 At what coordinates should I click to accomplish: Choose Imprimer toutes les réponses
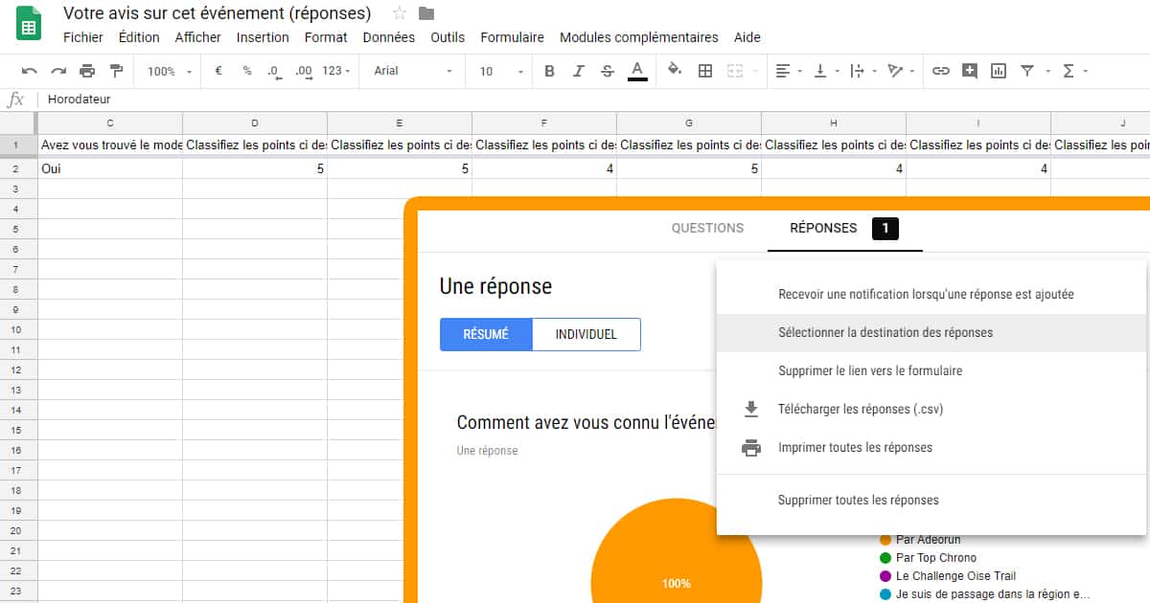[931, 447]
